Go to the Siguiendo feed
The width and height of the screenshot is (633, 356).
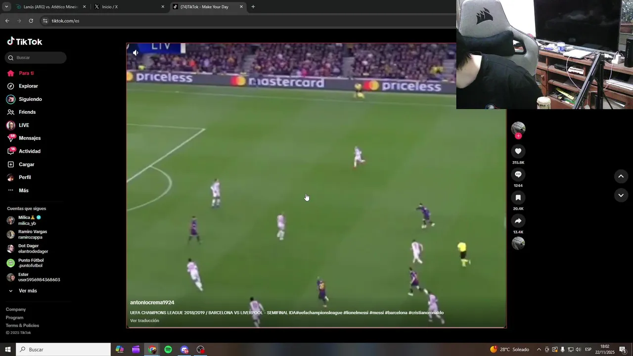(24, 99)
